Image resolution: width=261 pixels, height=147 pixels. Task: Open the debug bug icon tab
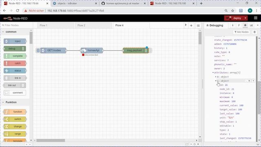(x=245, y=25)
